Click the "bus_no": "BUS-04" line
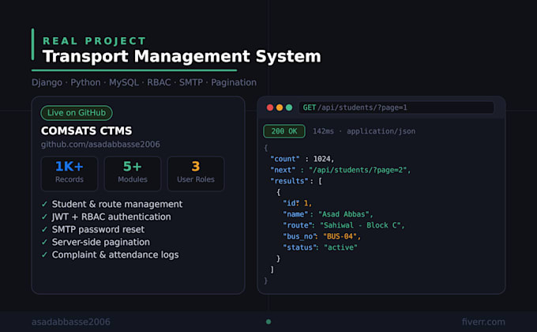 (x=321, y=236)
